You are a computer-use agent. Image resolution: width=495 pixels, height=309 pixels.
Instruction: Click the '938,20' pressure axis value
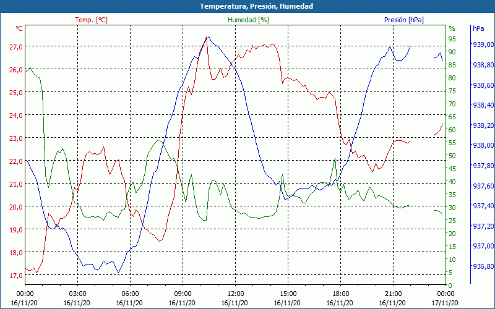(483, 125)
